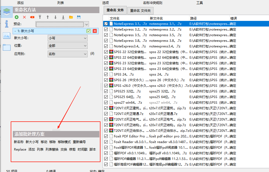This screenshot has height=172, width=269.
Task: Open the 预设 preset dropdown
Action: (x=62, y=24)
